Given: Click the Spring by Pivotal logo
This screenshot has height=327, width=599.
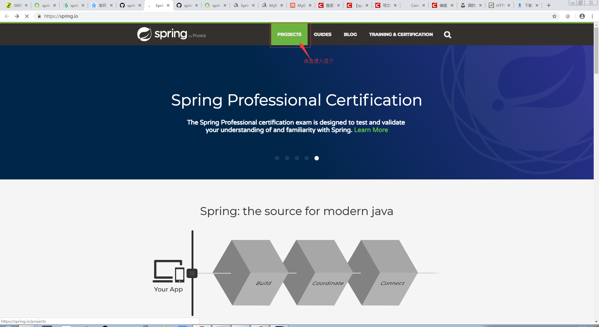Looking at the screenshot, I should (172, 34).
